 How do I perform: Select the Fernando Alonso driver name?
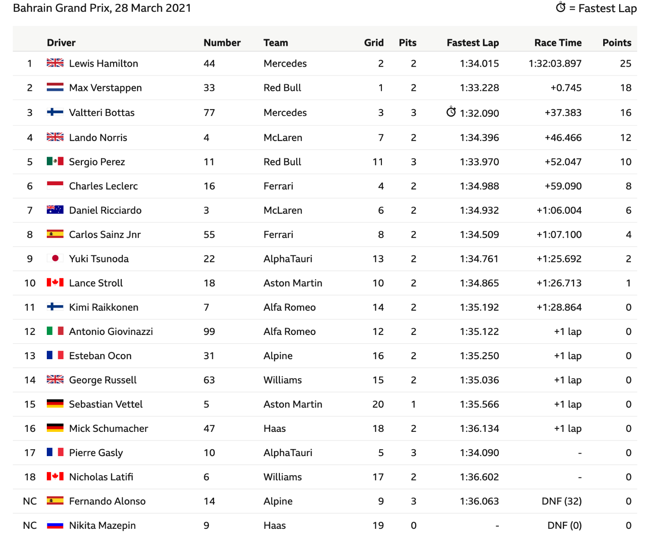pos(107,501)
